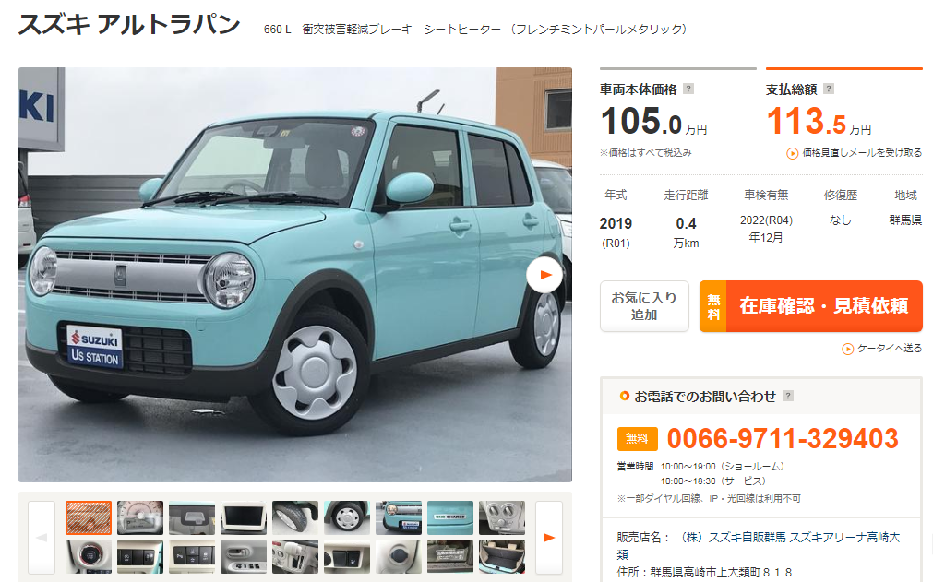Add car to favorites with お気に入り追加
The width and height of the screenshot is (933, 582).
(x=644, y=306)
